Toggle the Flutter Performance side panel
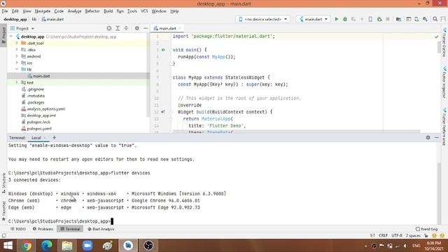448x252 pixels. [444, 127]
